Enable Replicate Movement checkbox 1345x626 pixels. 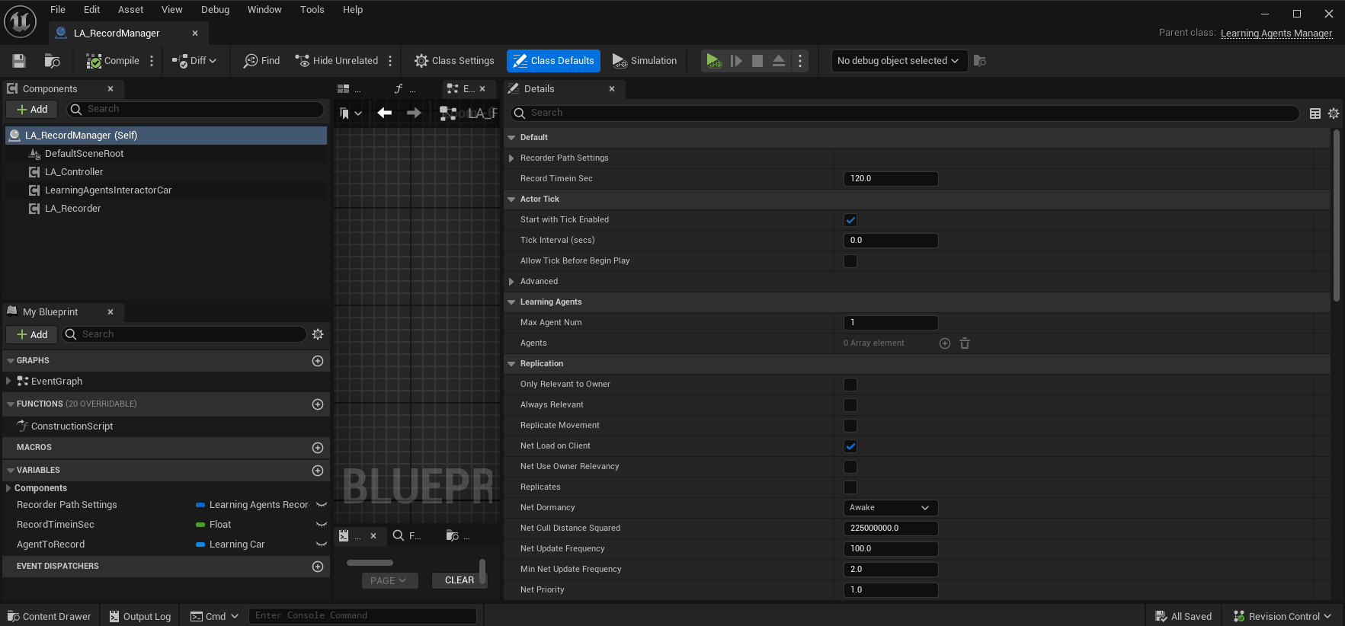850,426
